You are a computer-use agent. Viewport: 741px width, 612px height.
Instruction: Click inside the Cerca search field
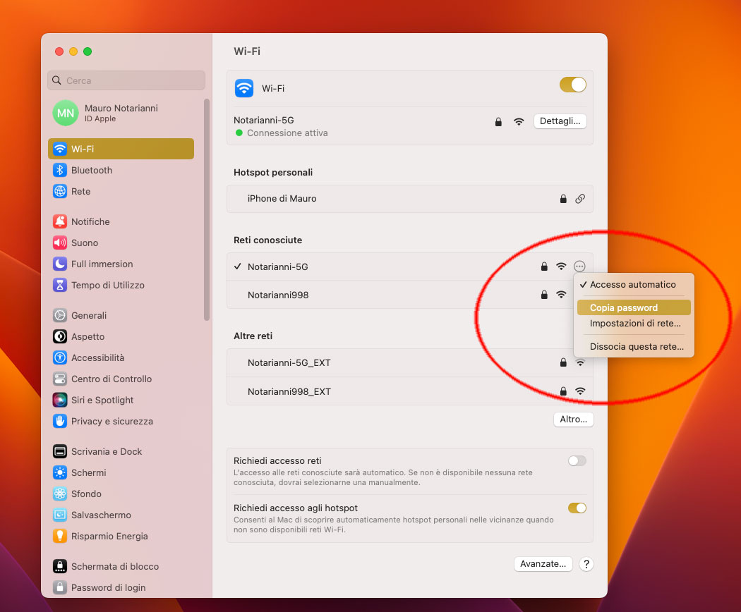pos(126,80)
